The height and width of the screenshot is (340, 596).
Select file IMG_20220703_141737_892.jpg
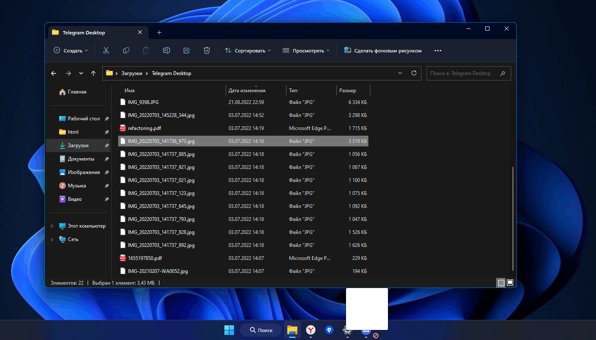tap(243, 245)
